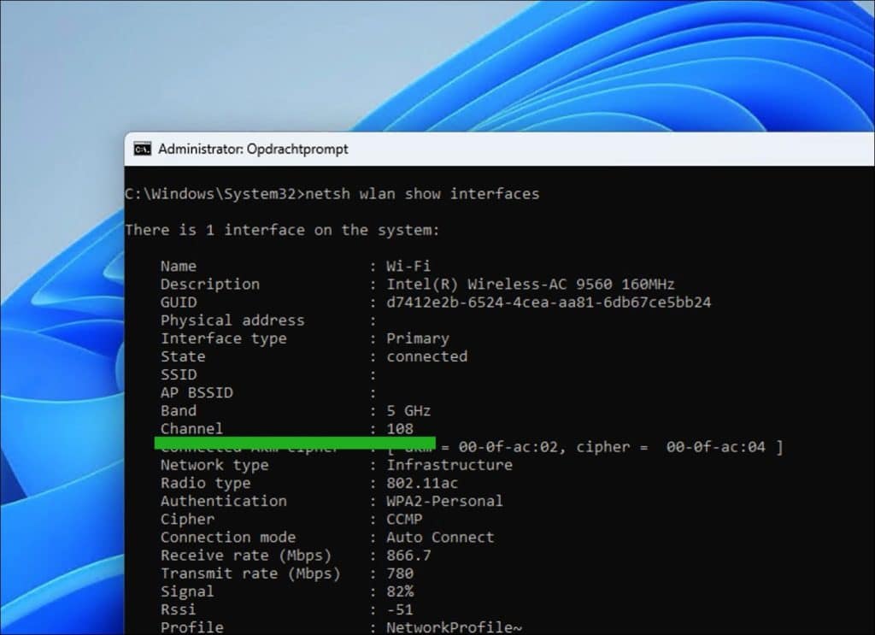Click the Intel Wireless-AC 9560 description text
Image resolution: width=875 pixels, height=635 pixels.
[530, 285]
